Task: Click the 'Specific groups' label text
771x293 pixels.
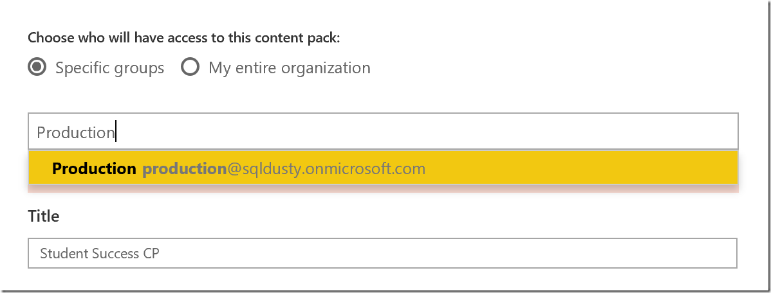Action: click(x=109, y=67)
